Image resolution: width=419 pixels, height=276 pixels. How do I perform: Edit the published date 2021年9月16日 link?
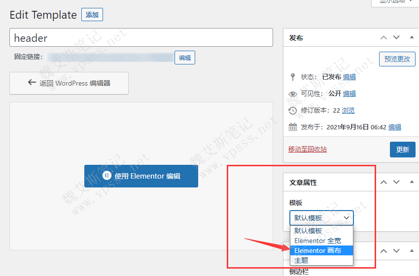tap(395, 127)
